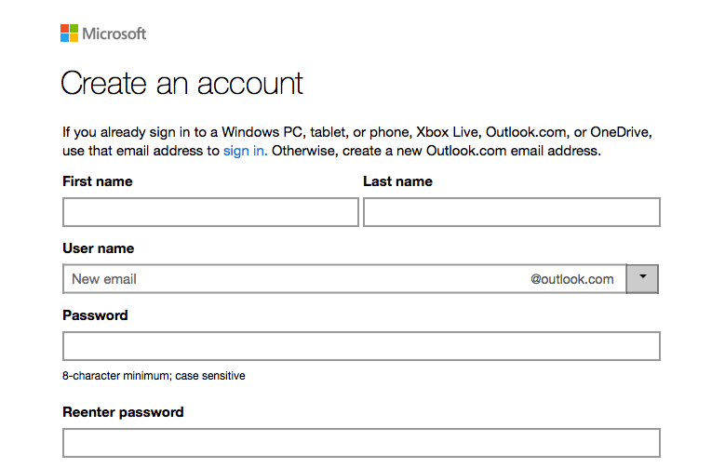
Task: Click the Reenter password field
Action: (x=362, y=443)
